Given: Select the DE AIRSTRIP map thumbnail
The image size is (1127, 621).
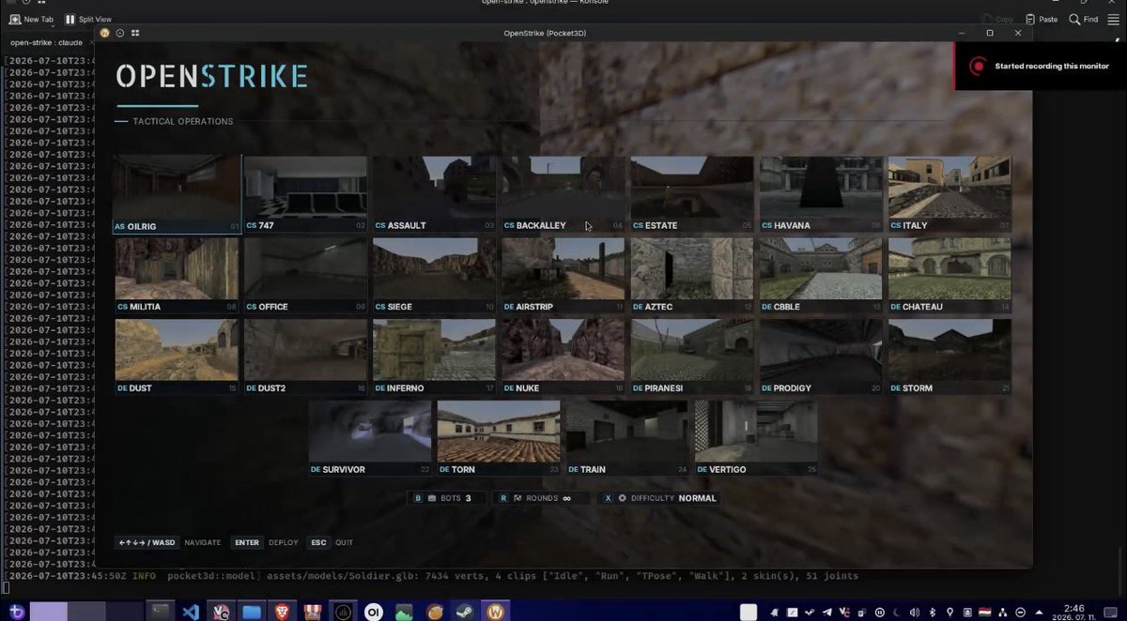Looking at the screenshot, I should click(563, 276).
